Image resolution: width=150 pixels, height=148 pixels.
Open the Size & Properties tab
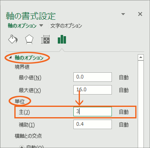[x=45, y=39]
